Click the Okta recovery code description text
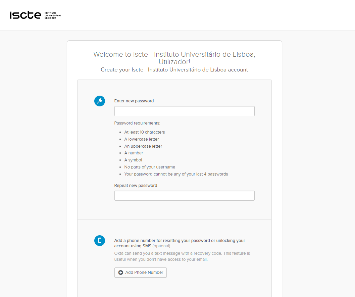 click(182, 256)
